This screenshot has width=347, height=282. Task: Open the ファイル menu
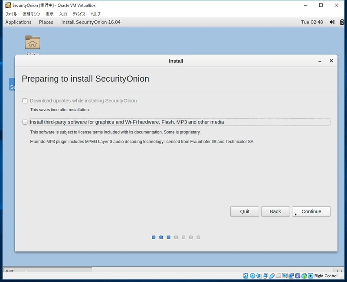click(11, 14)
